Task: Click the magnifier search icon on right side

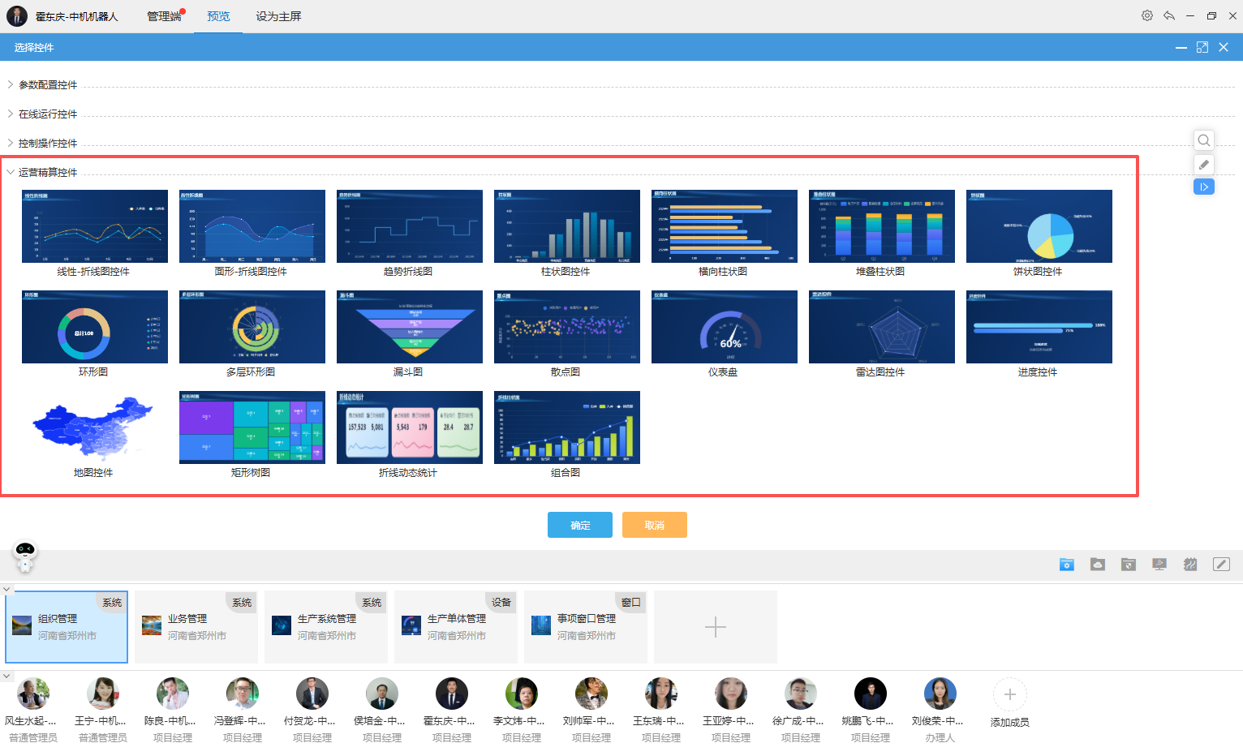Action: (x=1204, y=140)
